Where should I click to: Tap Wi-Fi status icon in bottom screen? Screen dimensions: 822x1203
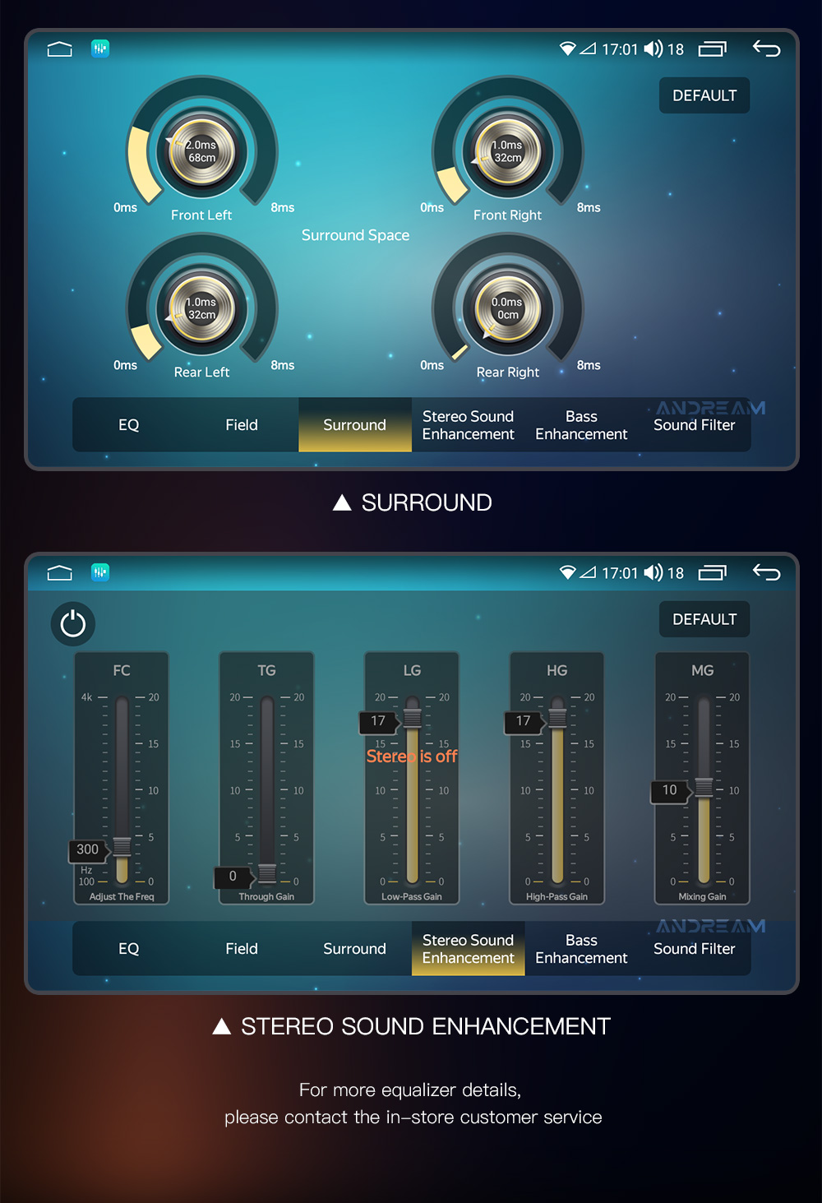(x=567, y=572)
